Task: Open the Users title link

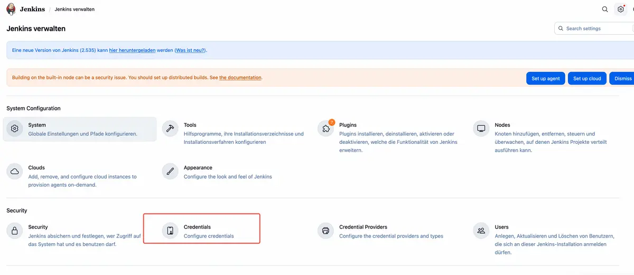Action: (x=501, y=227)
